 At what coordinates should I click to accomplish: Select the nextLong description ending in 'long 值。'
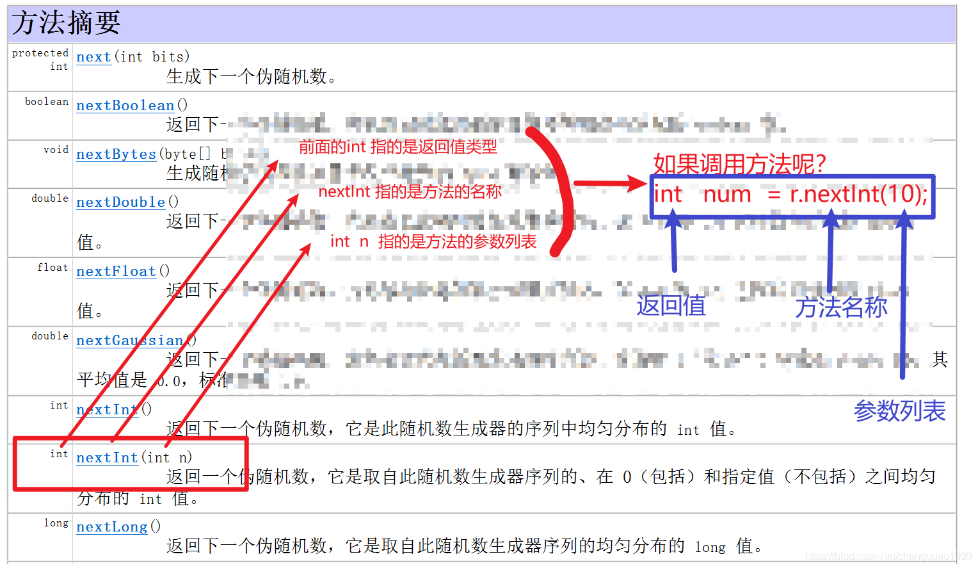click(465, 546)
